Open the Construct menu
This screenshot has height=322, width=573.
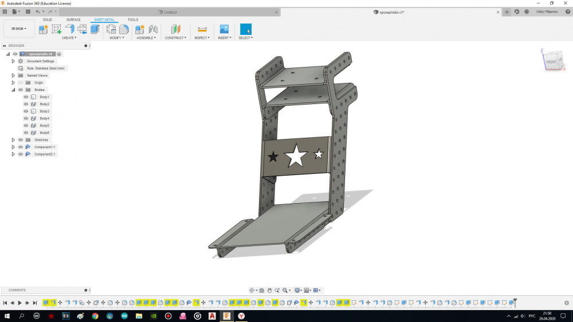tap(175, 38)
